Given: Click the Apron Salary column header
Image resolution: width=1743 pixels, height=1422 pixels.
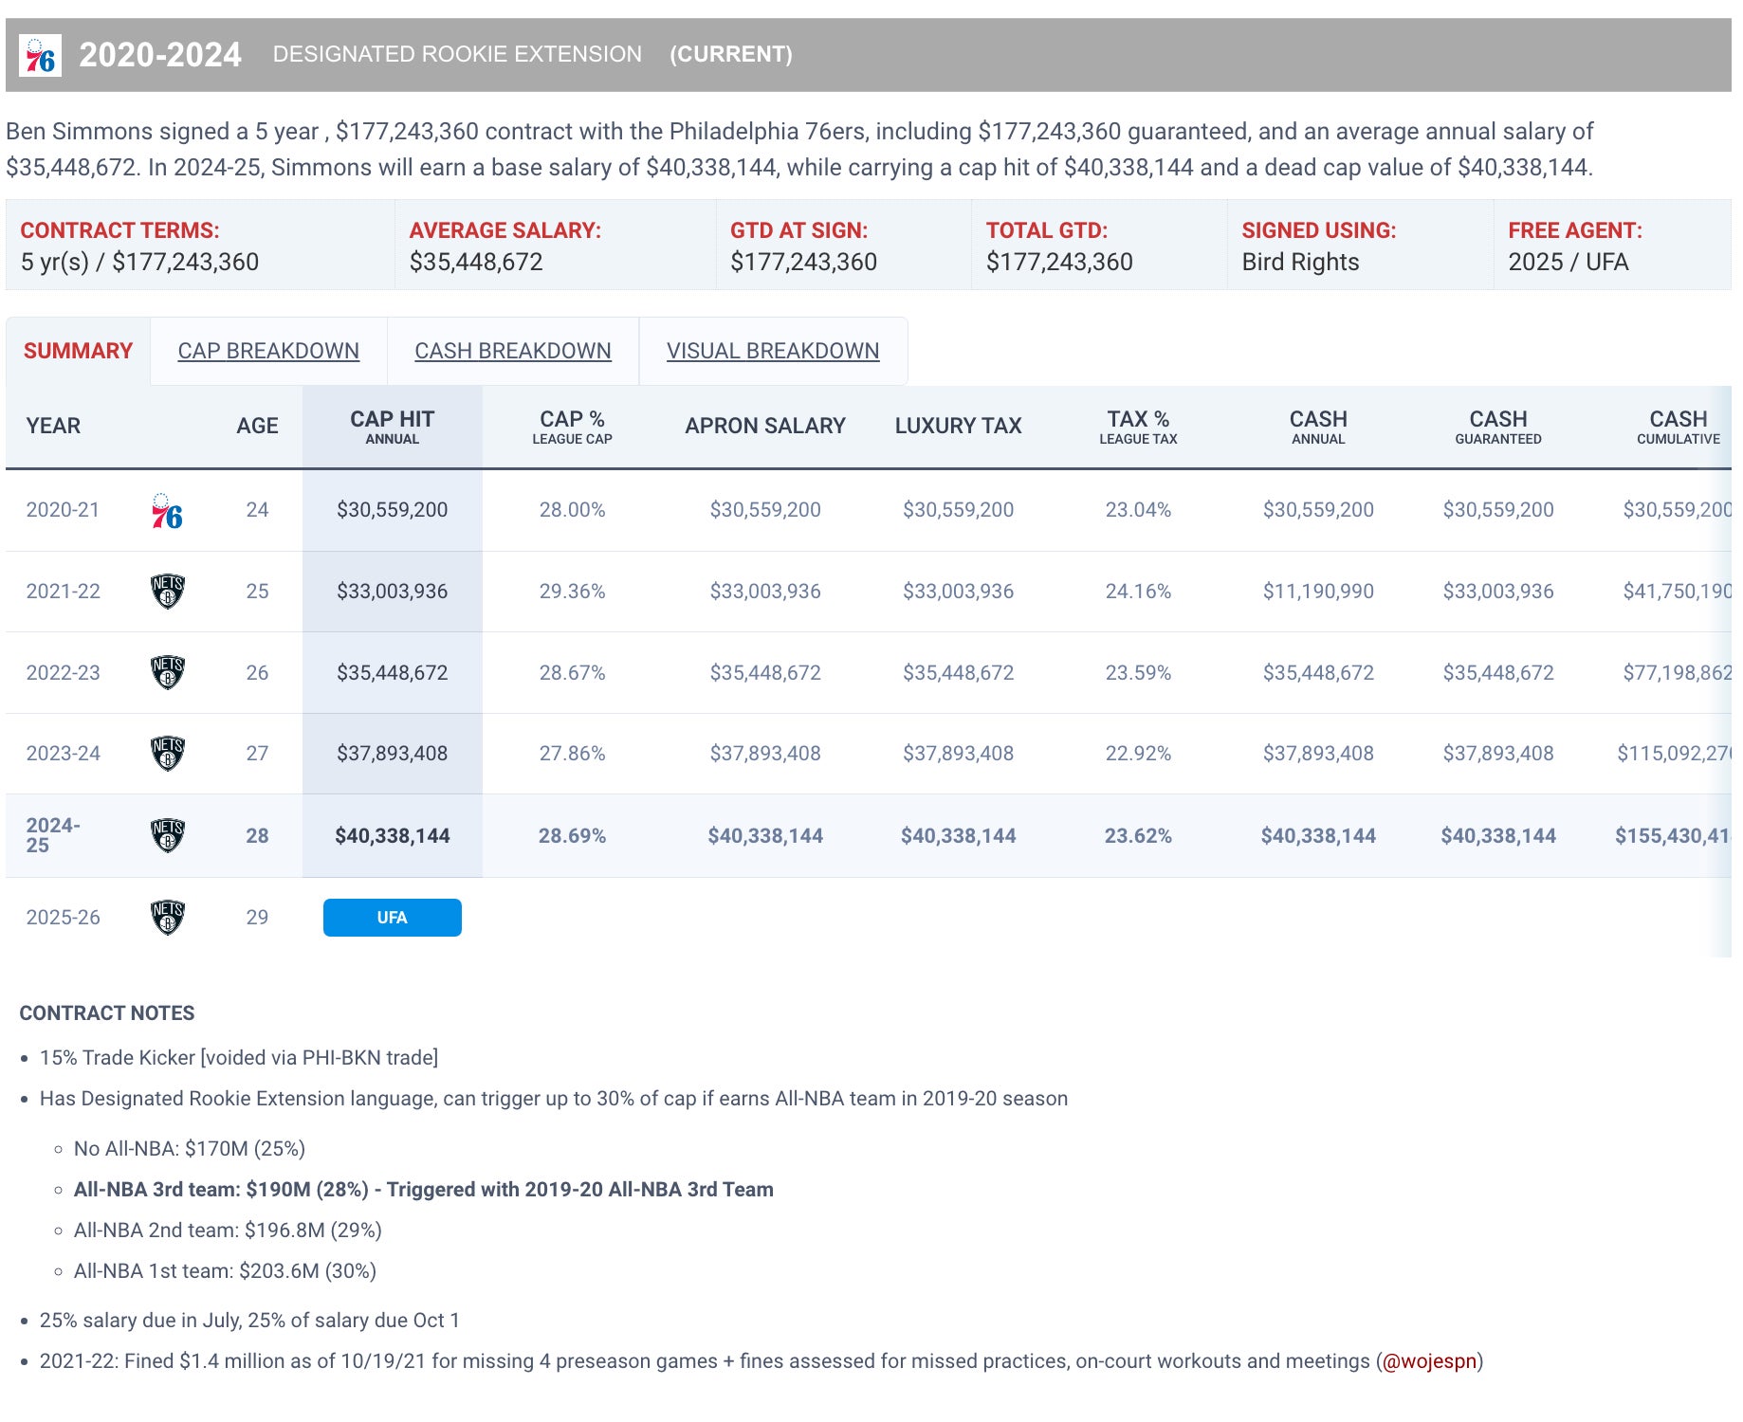Looking at the screenshot, I should 764,427.
